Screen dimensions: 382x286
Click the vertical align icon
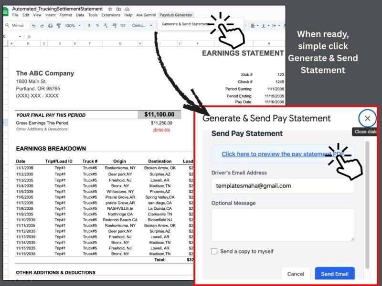point(264,26)
